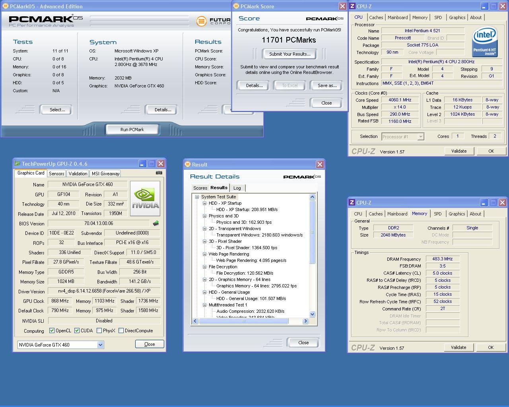This screenshot has width=509, height=407.
Task: Click the GPU Clock field 868 MHz
Action: [60, 301]
